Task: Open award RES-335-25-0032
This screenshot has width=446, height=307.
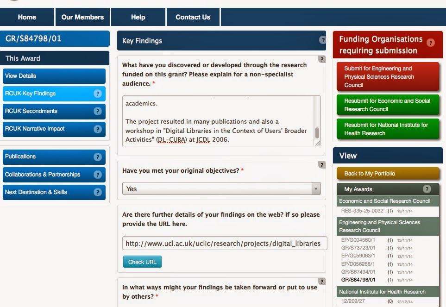Action: [362, 211]
